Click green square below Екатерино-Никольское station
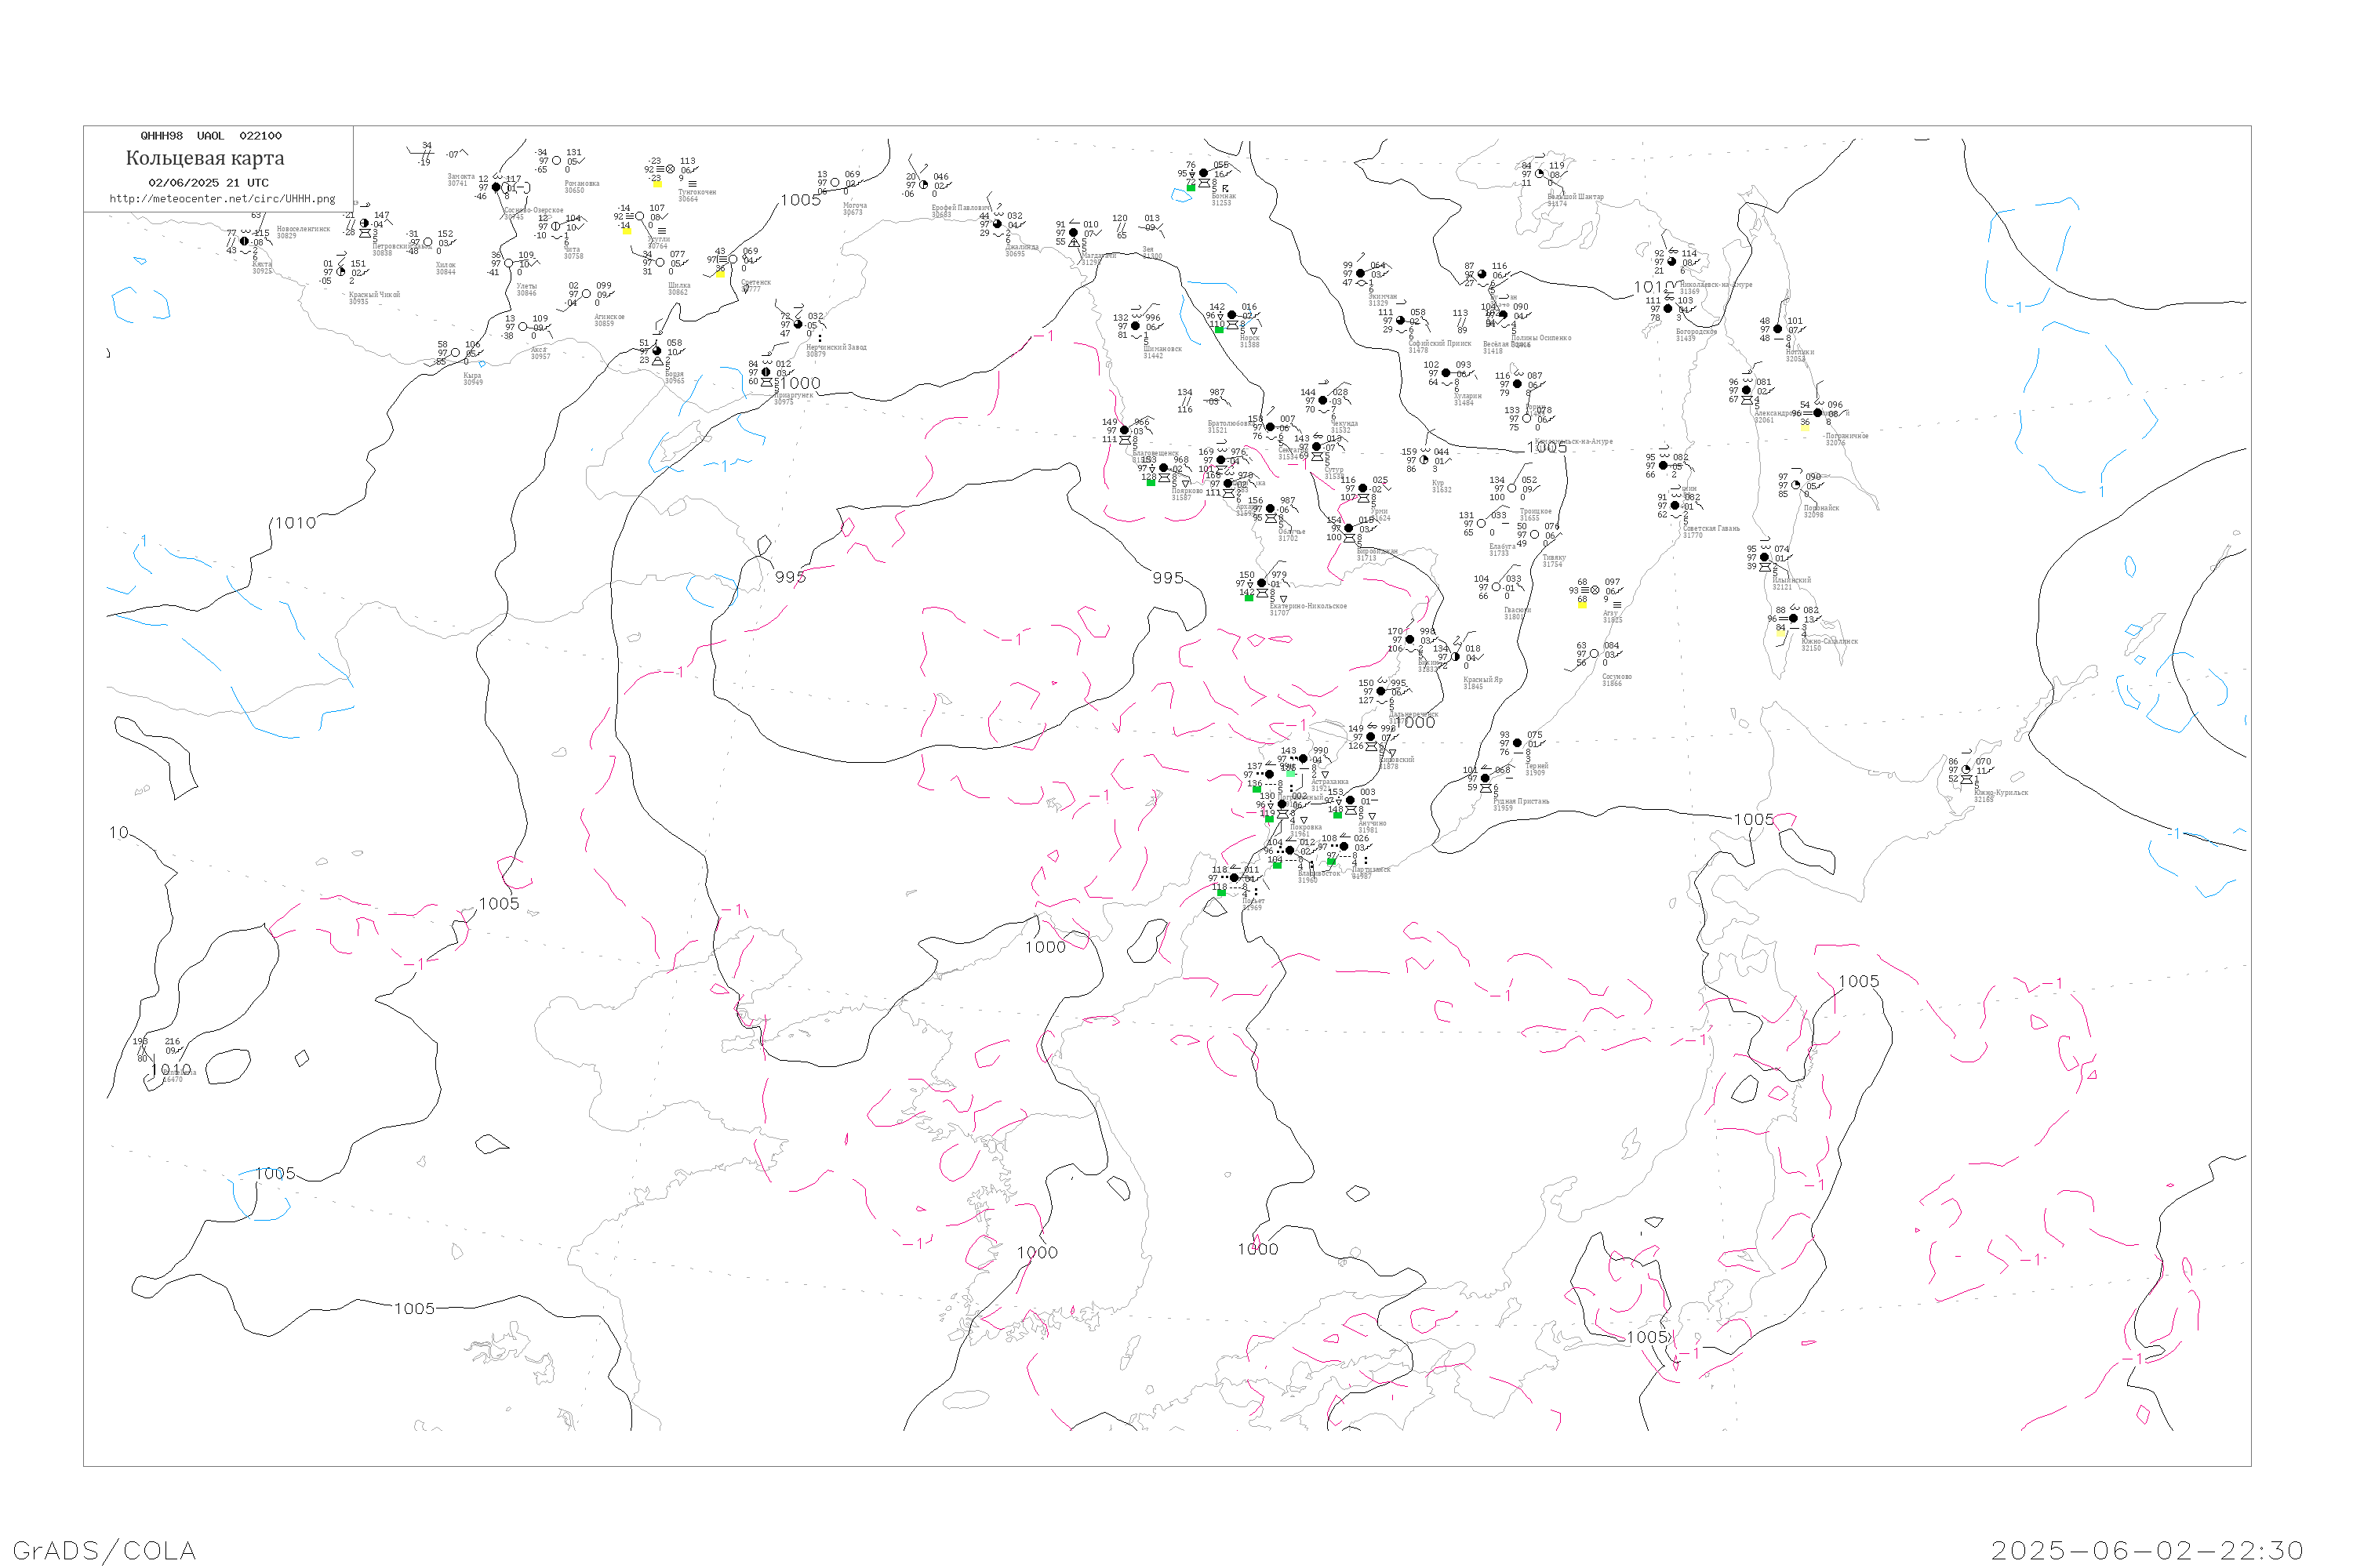The height and width of the screenshot is (1568, 2353). click(x=1249, y=598)
